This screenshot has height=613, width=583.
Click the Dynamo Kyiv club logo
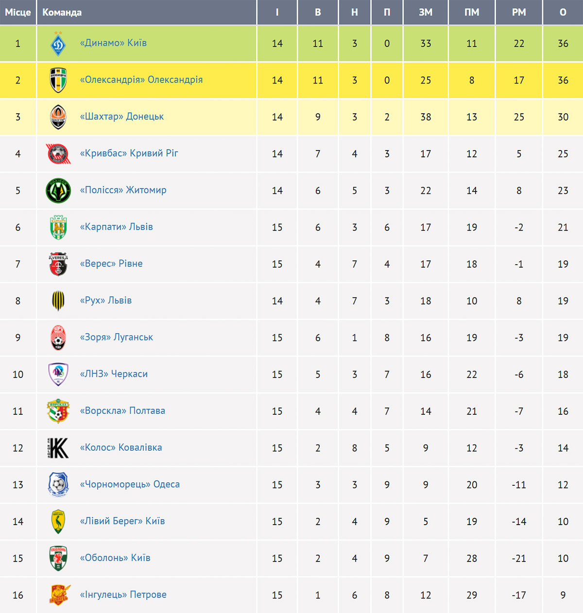pyautogui.click(x=58, y=44)
